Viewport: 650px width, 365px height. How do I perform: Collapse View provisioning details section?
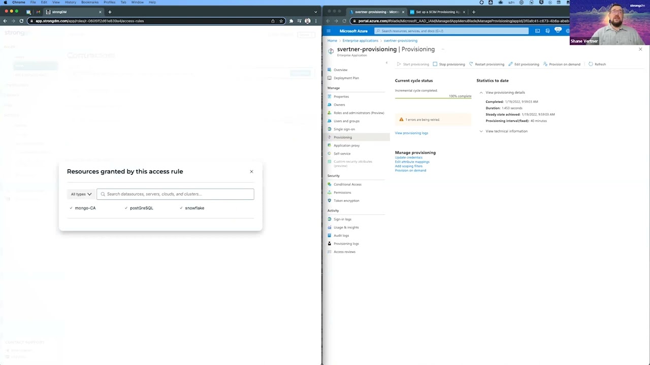click(x=502, y=92)
